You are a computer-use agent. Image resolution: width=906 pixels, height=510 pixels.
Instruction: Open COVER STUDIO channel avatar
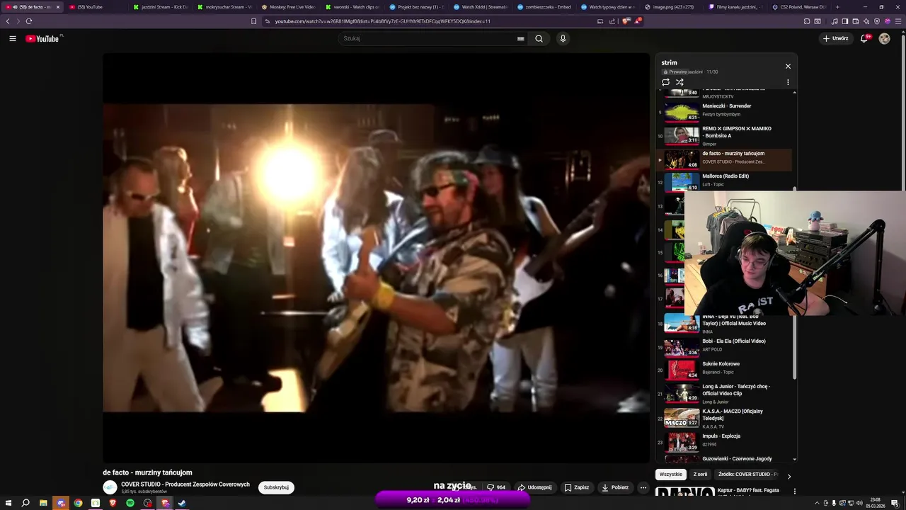point(110,487)
